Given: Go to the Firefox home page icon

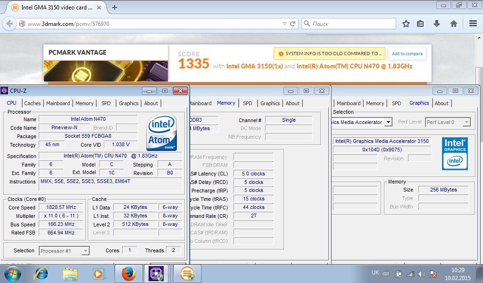Looking at the screenshot, I should tap(453, 24).
